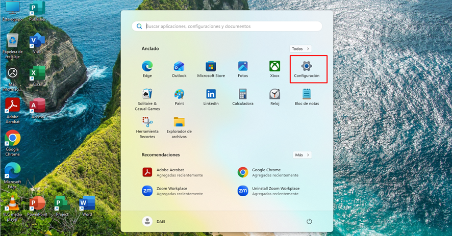Expand the Todos apps list

(300, 49)
